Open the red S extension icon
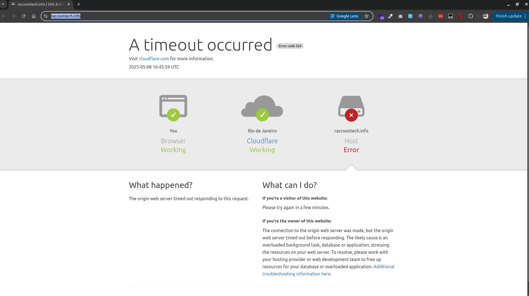Image resolution: width=529 pixels, height=296 pixels. point(461,16)
